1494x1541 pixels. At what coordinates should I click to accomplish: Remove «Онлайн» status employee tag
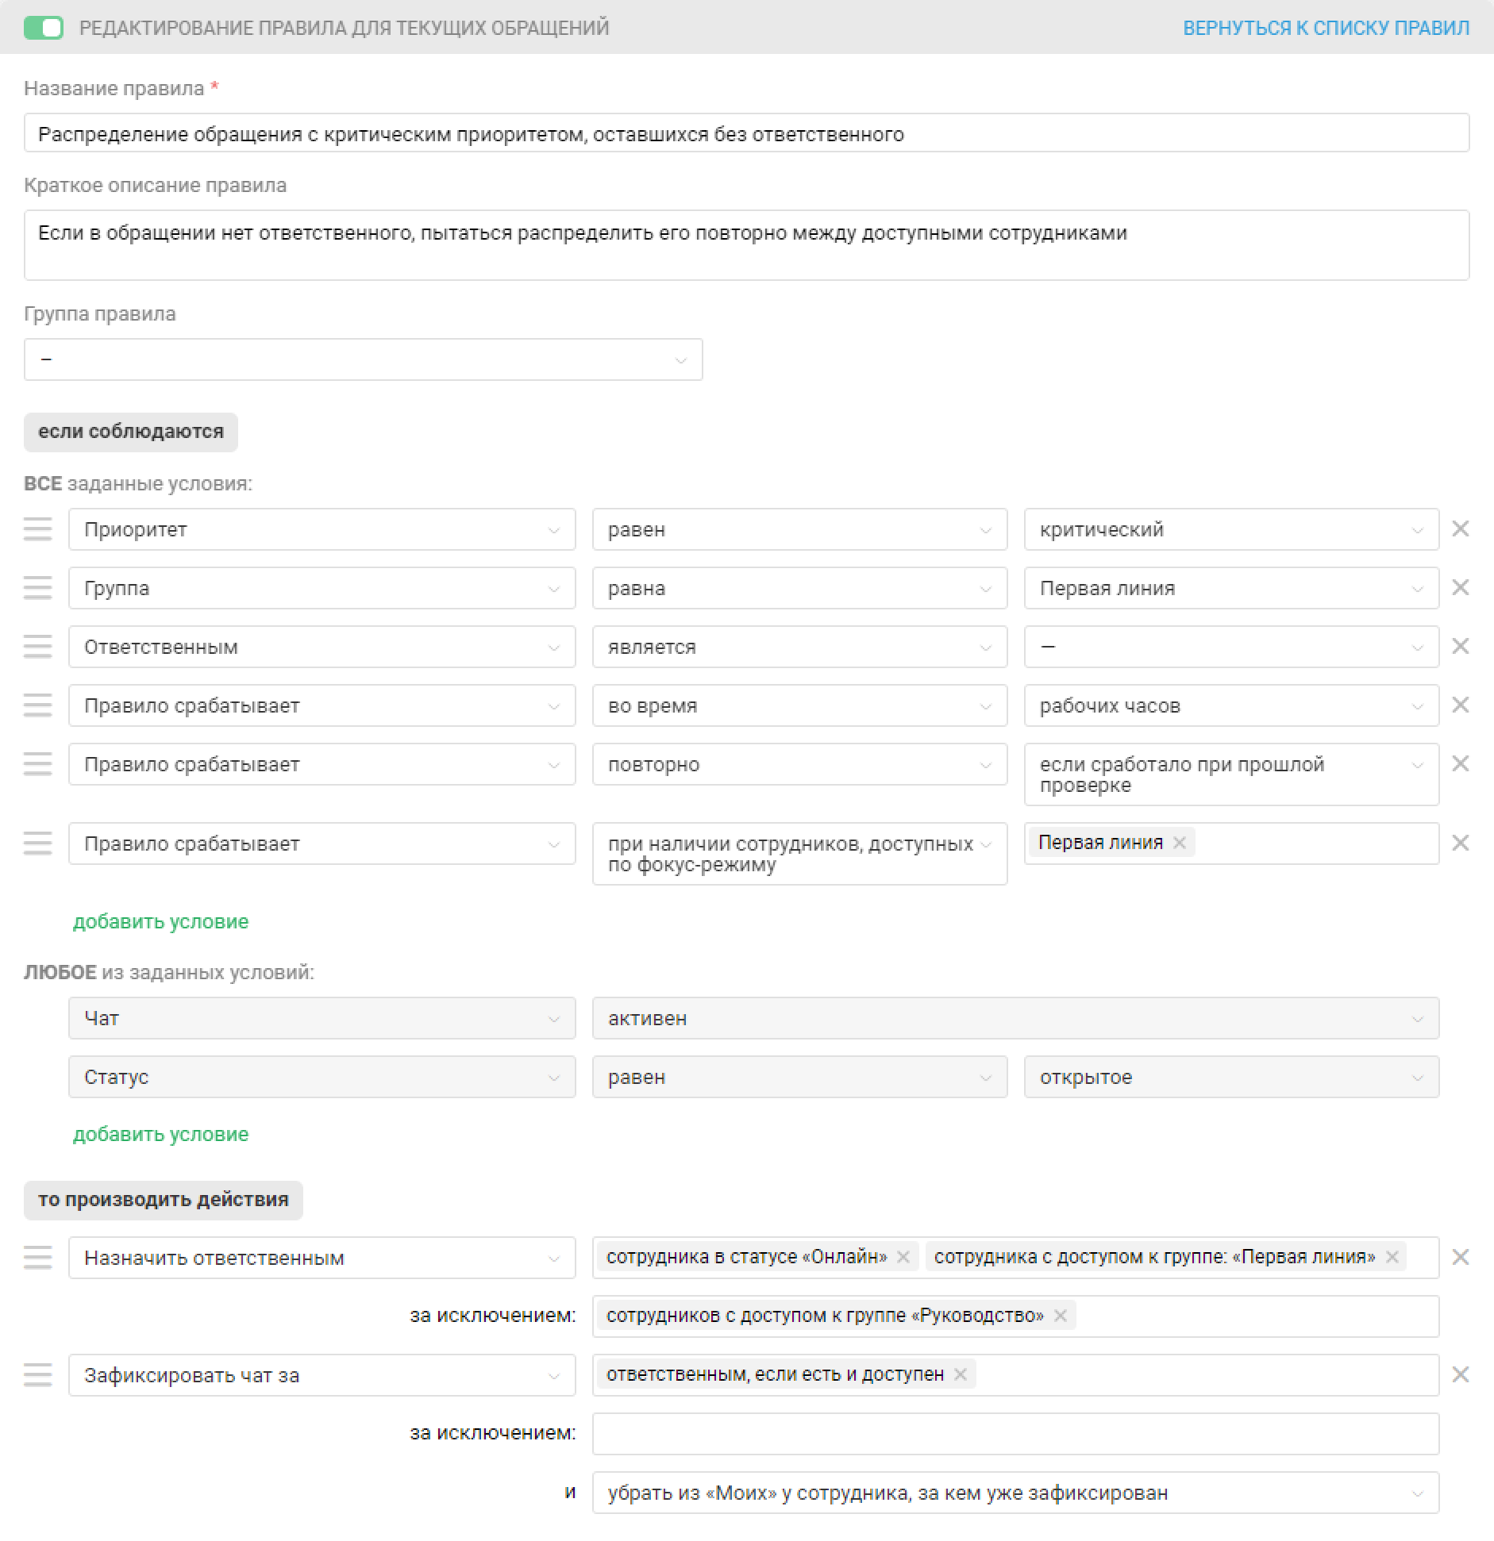[x=903, y=1257]
